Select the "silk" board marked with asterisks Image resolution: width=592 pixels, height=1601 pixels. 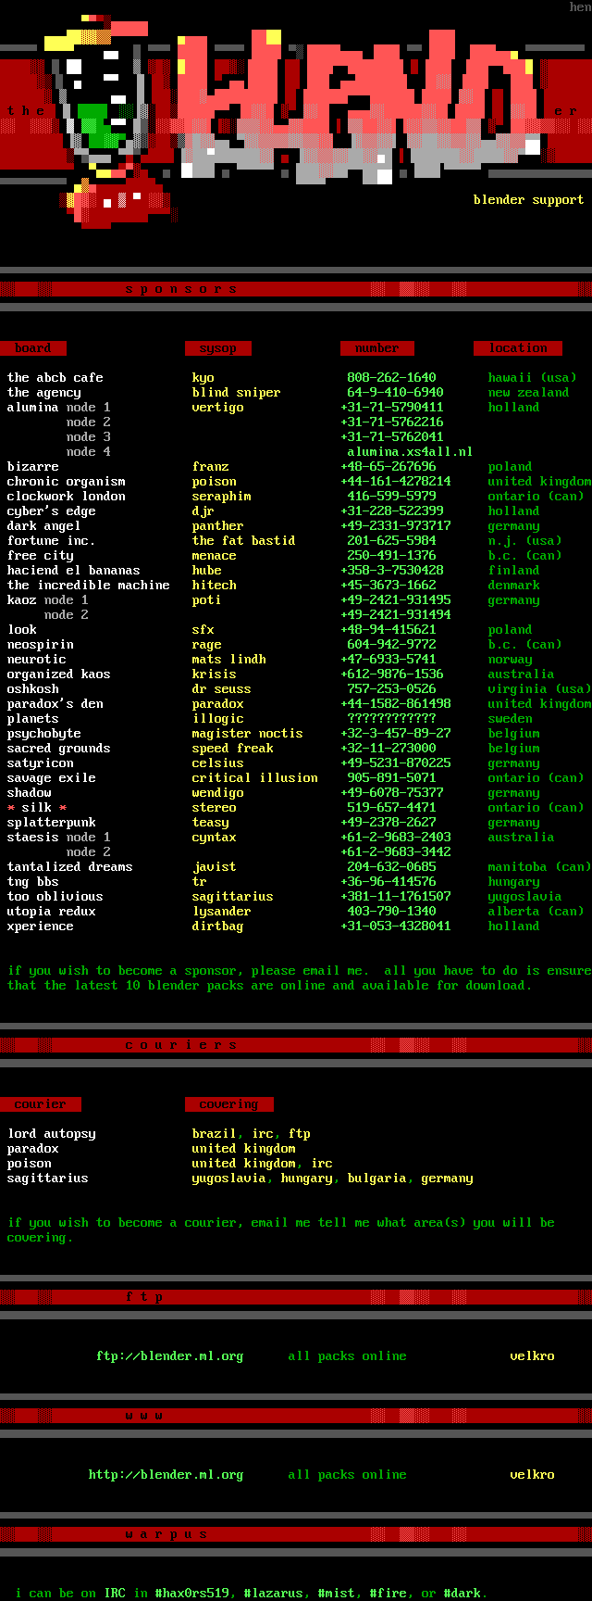pos(37,808)
